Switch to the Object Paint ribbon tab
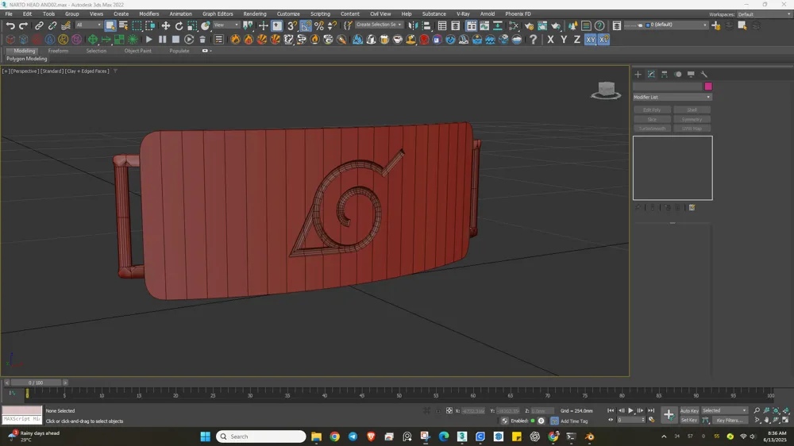Image resolution: width=794 pixels, height=446 pixels. [137, 51]
